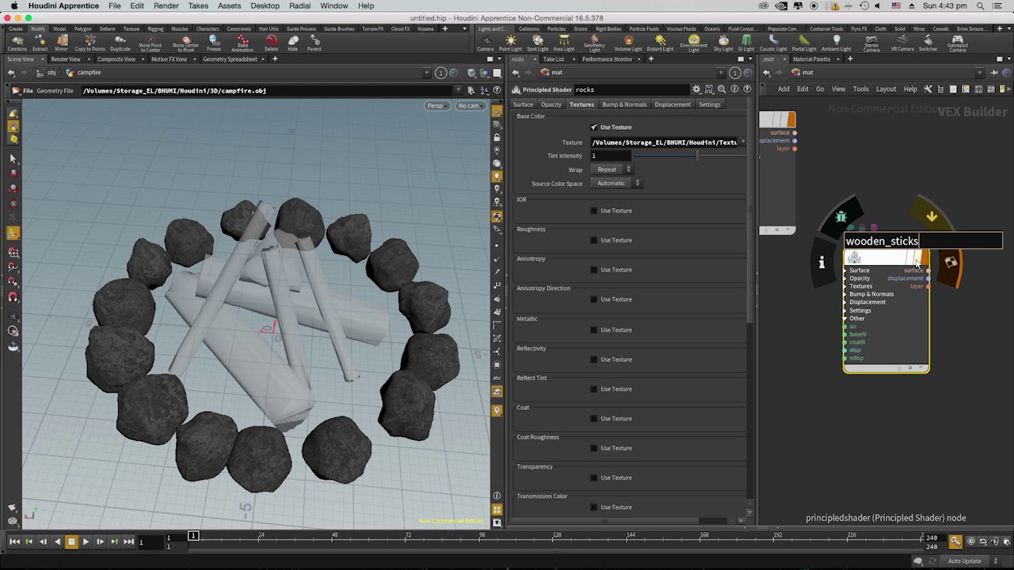
Task: Click the Copy to Points tool
Action: point(90,43)
